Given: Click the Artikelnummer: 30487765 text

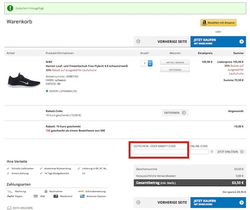Looking at the screenshot, I should tap(62, 76).
